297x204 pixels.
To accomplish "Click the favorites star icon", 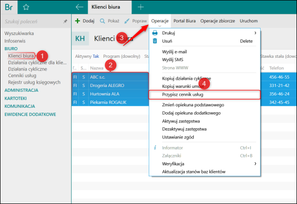I will pos(26,7).
